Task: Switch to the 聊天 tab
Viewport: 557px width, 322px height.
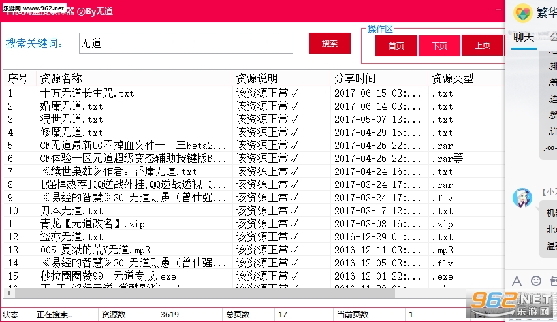Action: 524,37
